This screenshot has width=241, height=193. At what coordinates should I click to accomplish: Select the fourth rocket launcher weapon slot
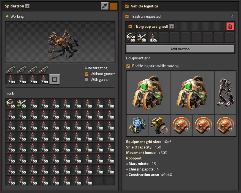click(44, 69)
